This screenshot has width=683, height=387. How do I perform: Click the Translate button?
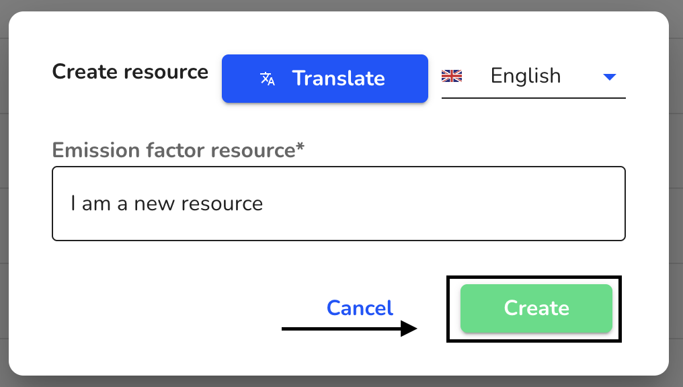[325, 79]
